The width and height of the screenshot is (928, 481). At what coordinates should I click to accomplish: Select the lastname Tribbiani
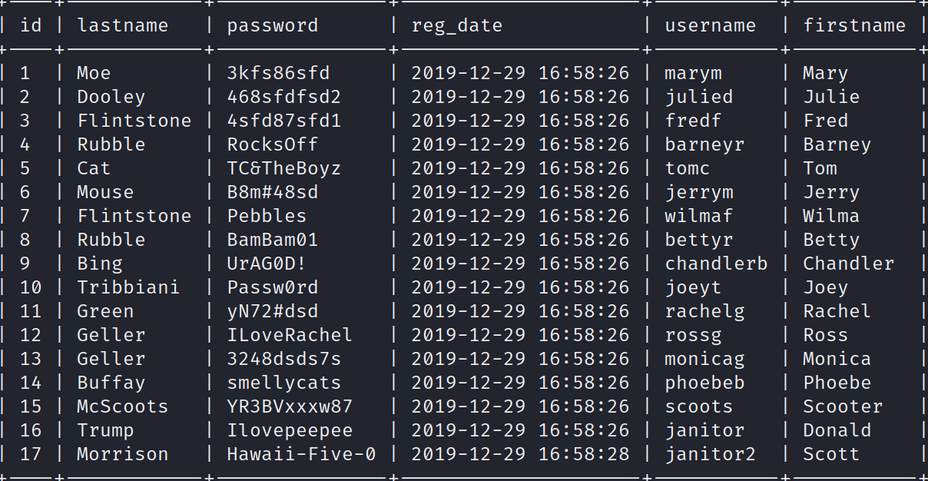click(x=128, y=287)
